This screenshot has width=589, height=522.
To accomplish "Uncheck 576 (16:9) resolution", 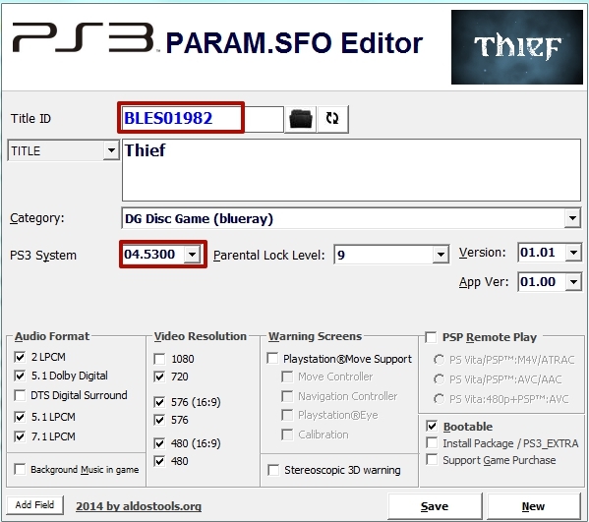I will [159, 403].
